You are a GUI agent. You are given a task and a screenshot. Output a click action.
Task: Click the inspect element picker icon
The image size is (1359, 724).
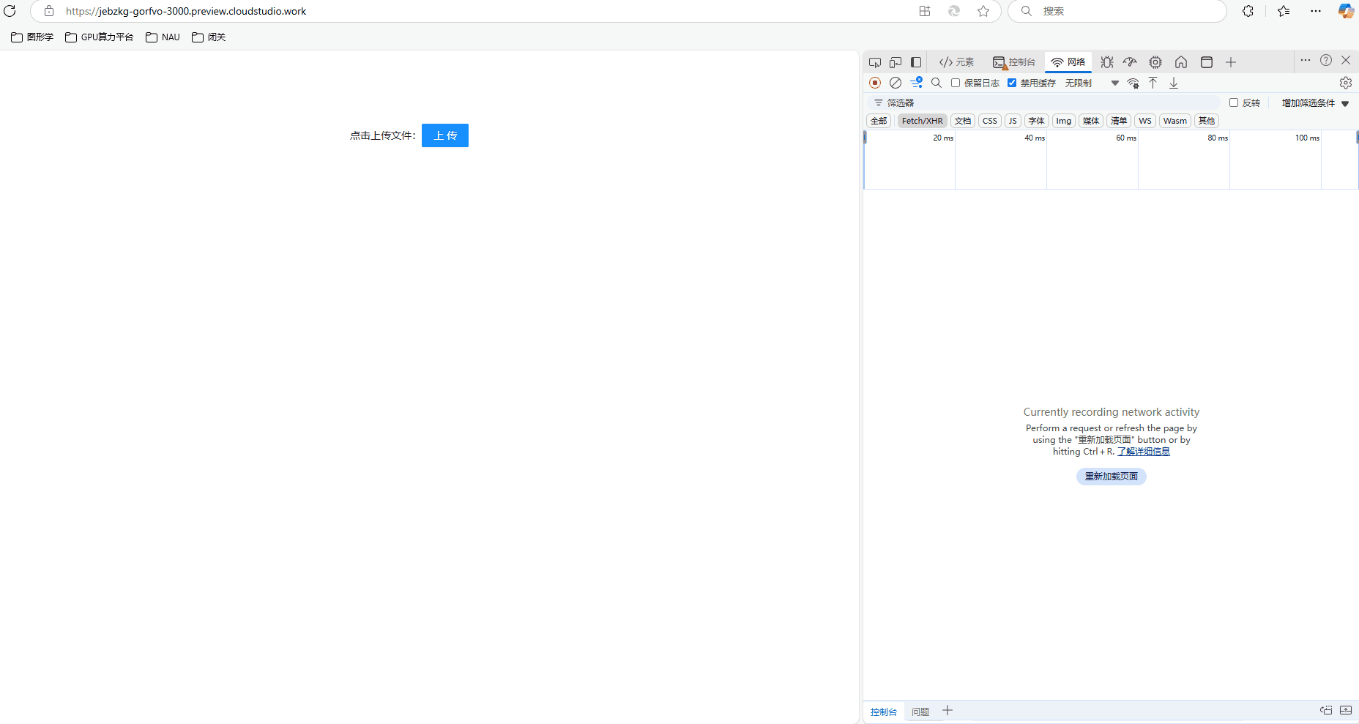click(875, 62)
